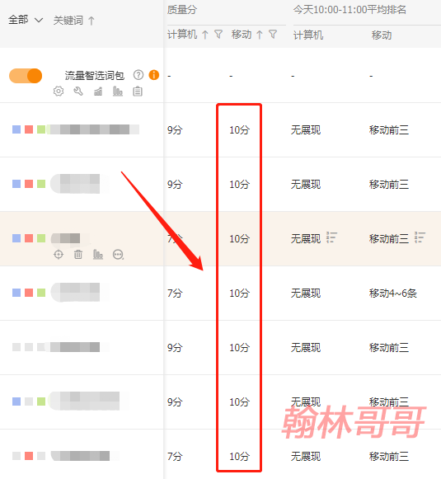Click the green square in the highlighted row
The height and width of the screenshot is (479, 441).
point(41,238)
